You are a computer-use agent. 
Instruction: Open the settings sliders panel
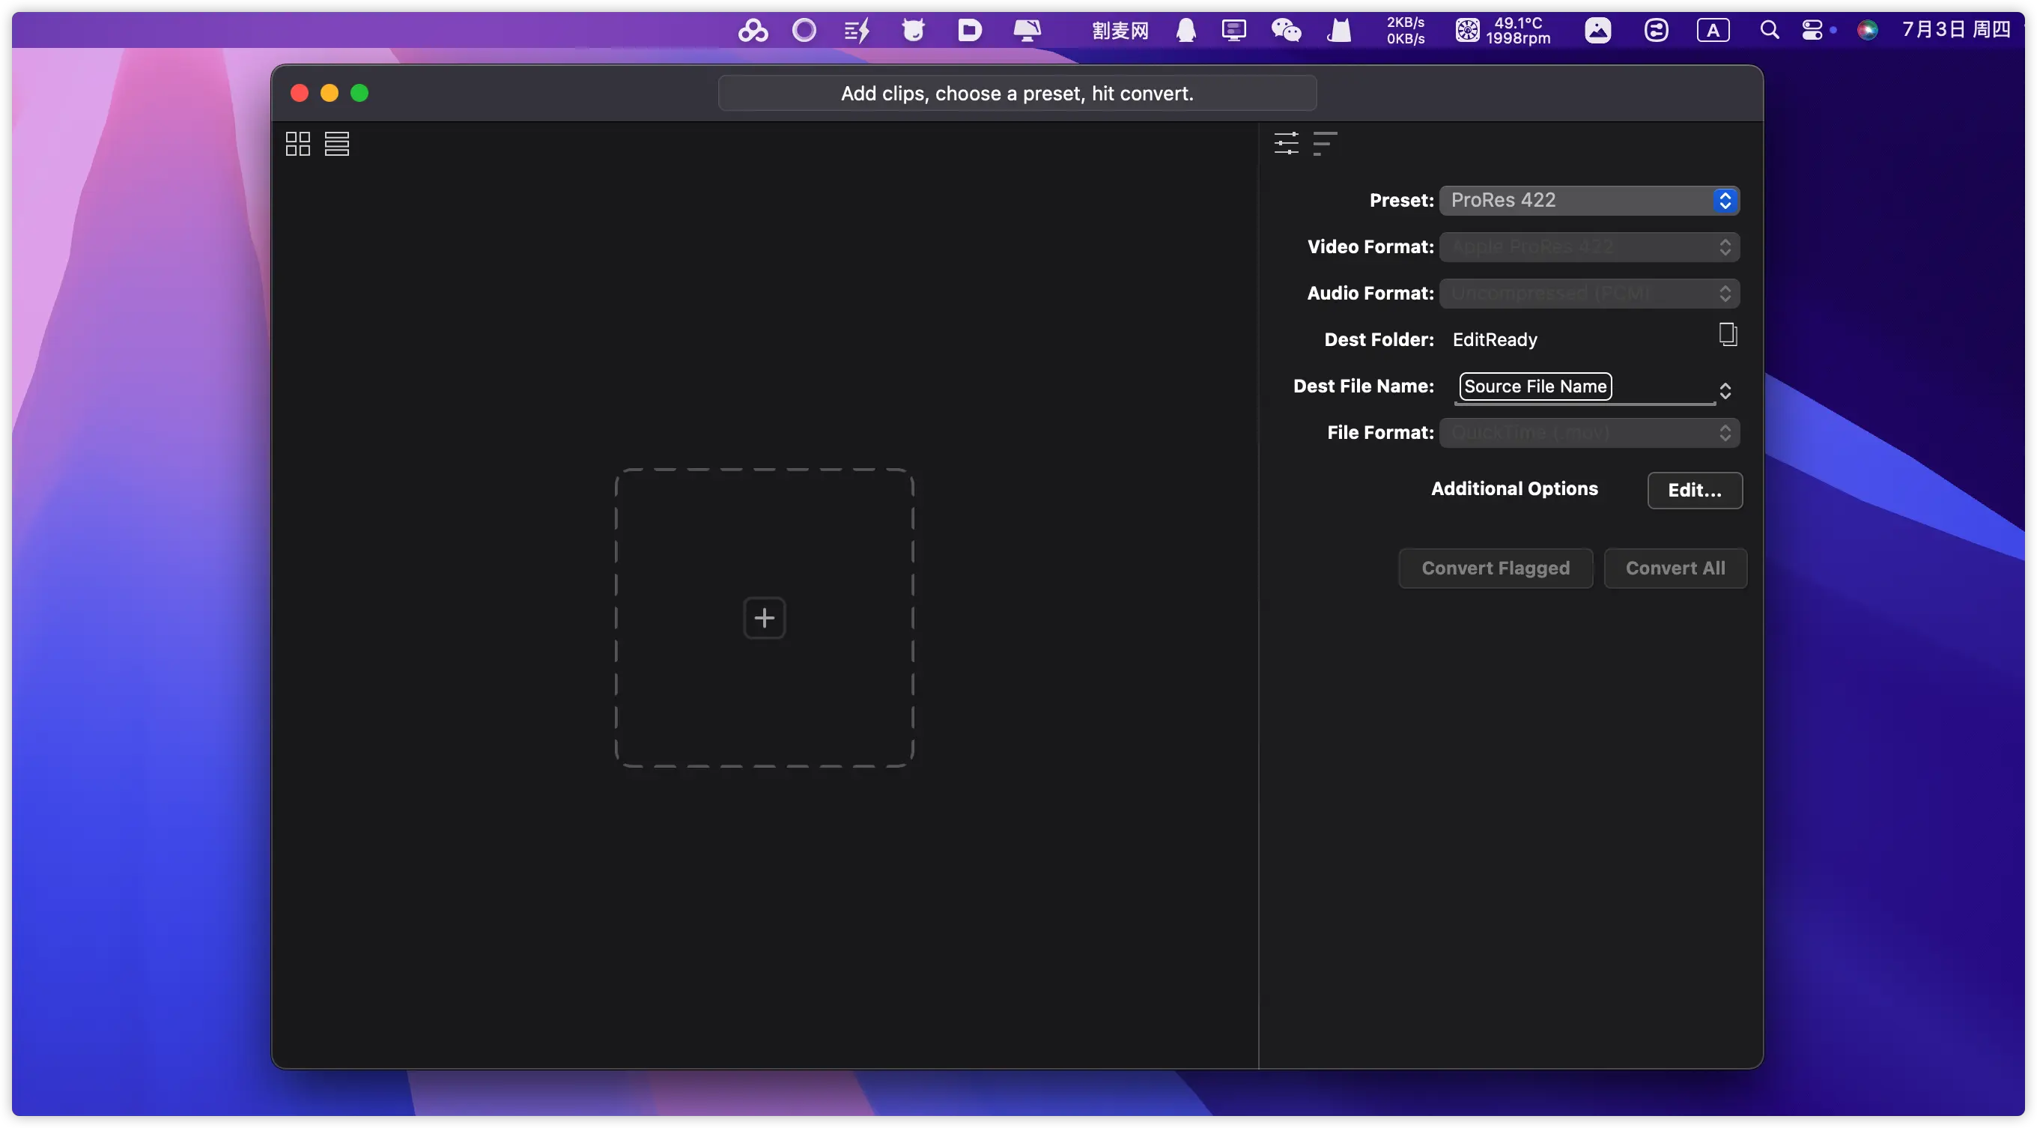coord(1287,143)
